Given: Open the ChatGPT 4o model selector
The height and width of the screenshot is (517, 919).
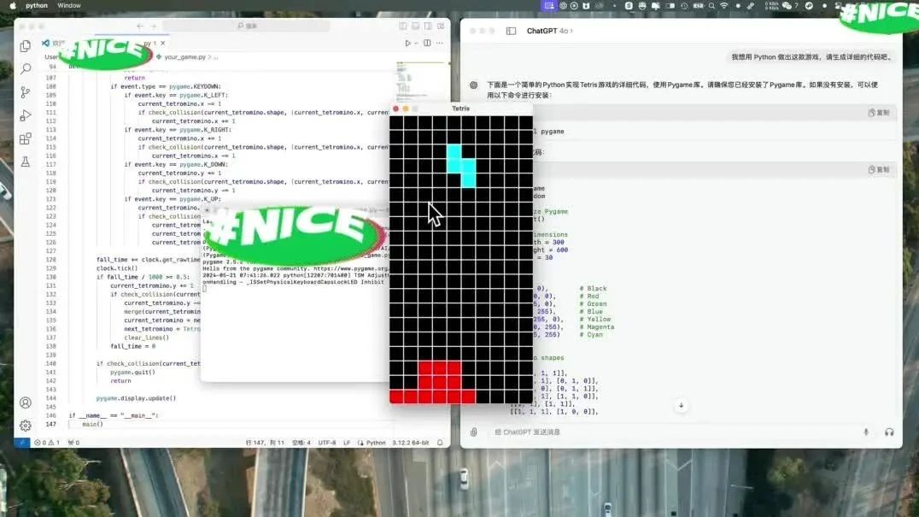Looking at the screenshot, I should (550, 31).
